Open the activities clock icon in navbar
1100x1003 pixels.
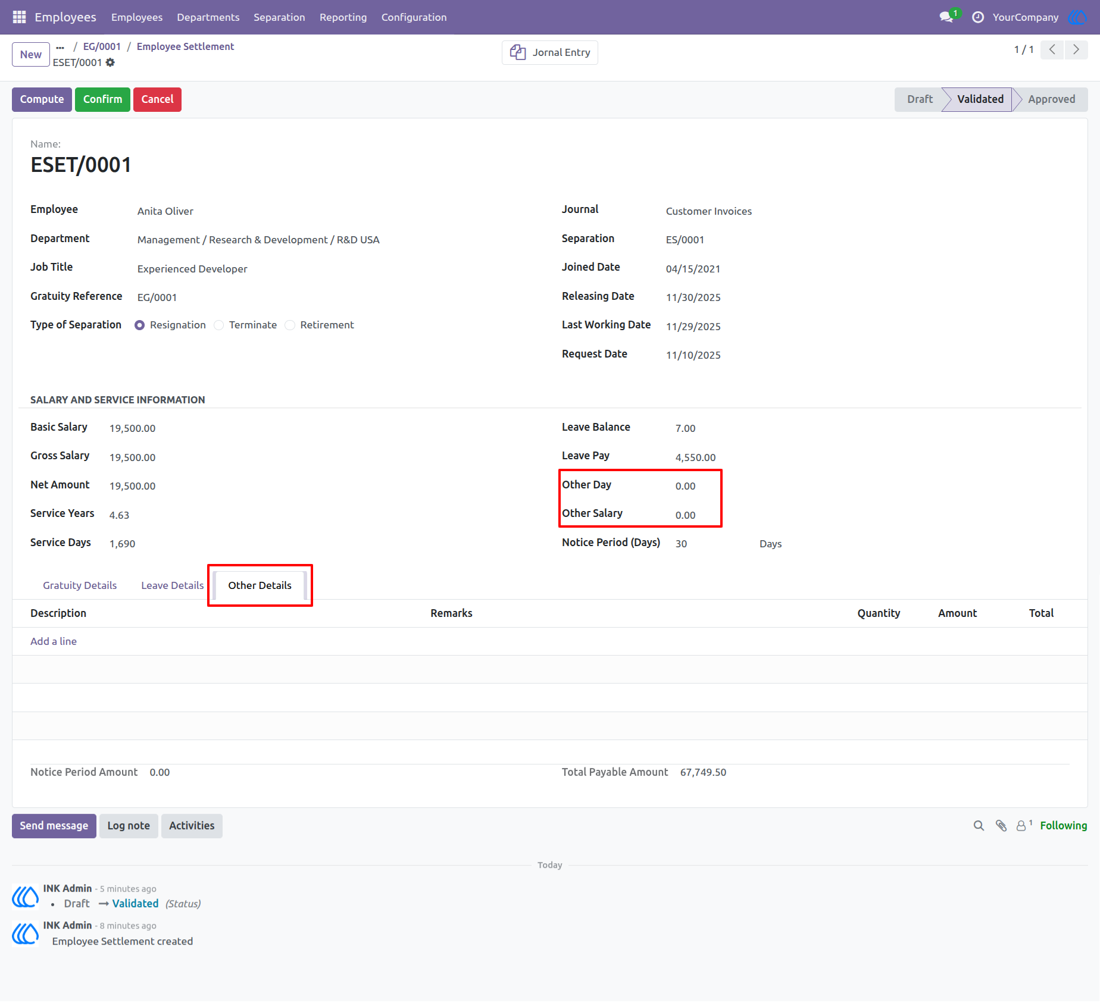pyautogui.click(x=977, y=17)
